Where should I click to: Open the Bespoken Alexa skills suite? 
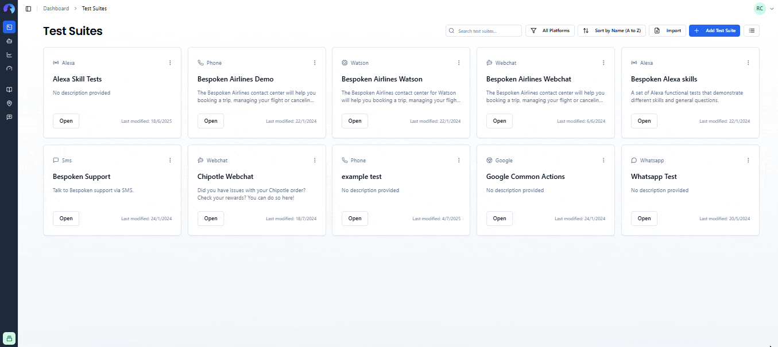(644, 121)
